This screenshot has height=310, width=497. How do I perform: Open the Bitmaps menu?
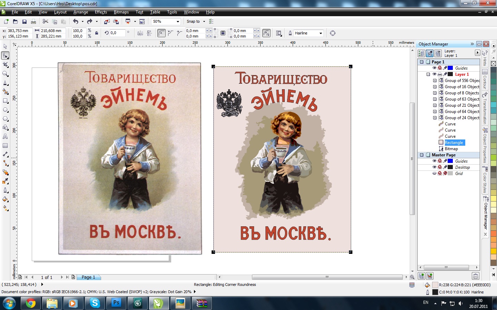[x=121, y=12]
